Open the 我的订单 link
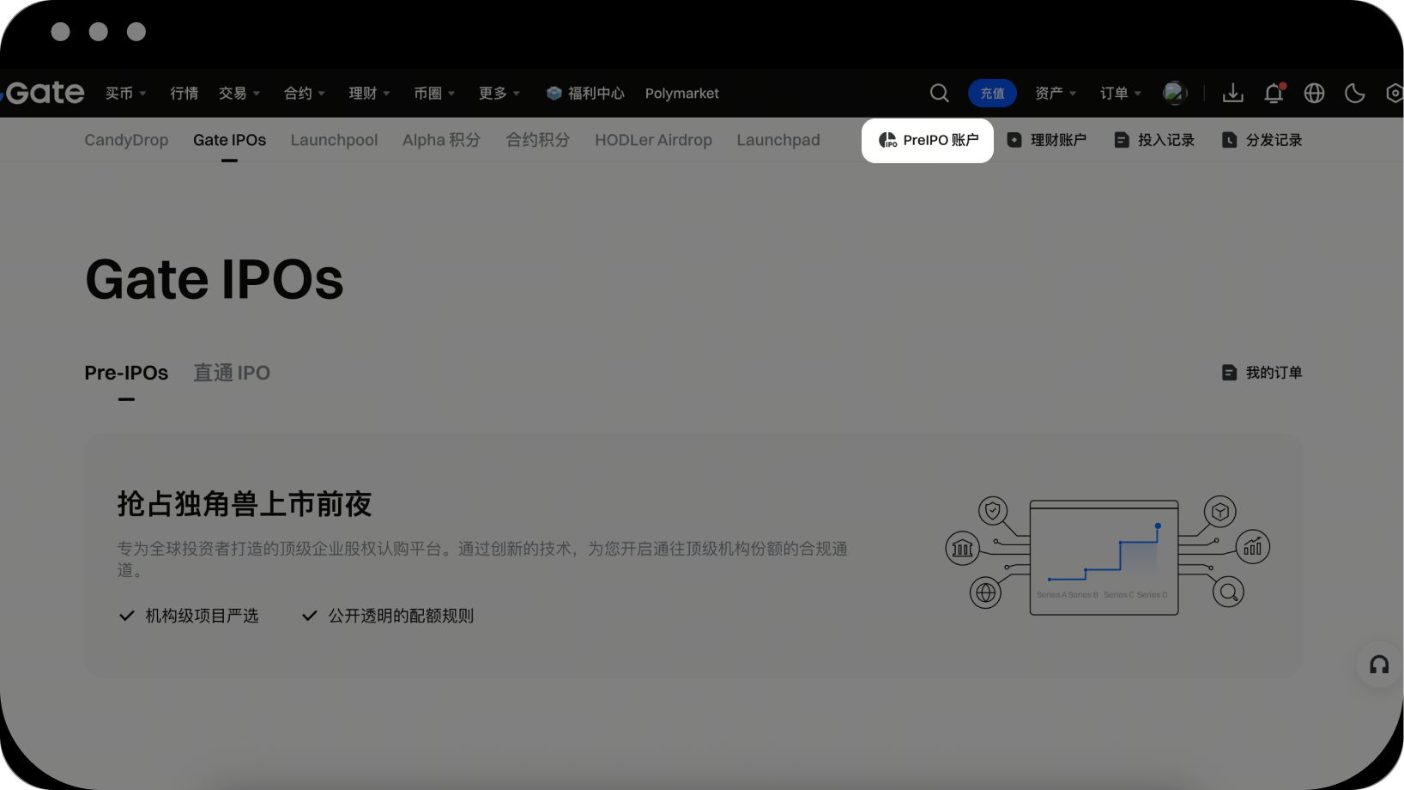1404x790 pixels. (x=1262, y=373)
